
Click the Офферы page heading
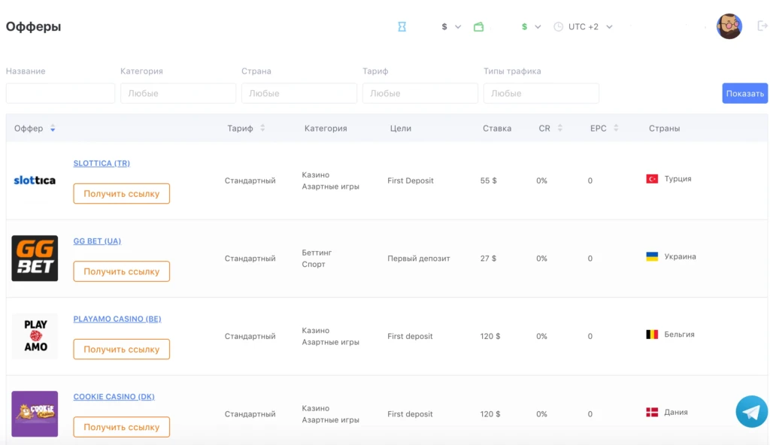pos(33,26)
